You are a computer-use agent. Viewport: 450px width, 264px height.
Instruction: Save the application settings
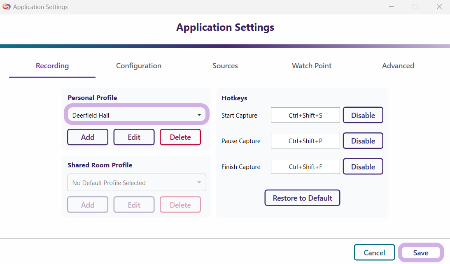[x=421, y=252]
